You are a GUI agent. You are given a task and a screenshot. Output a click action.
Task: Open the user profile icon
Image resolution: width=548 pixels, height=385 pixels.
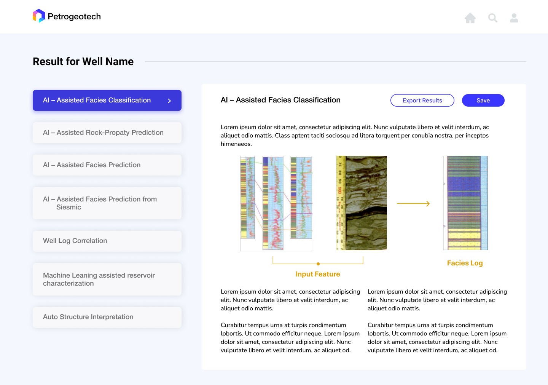tap(514, 18)
